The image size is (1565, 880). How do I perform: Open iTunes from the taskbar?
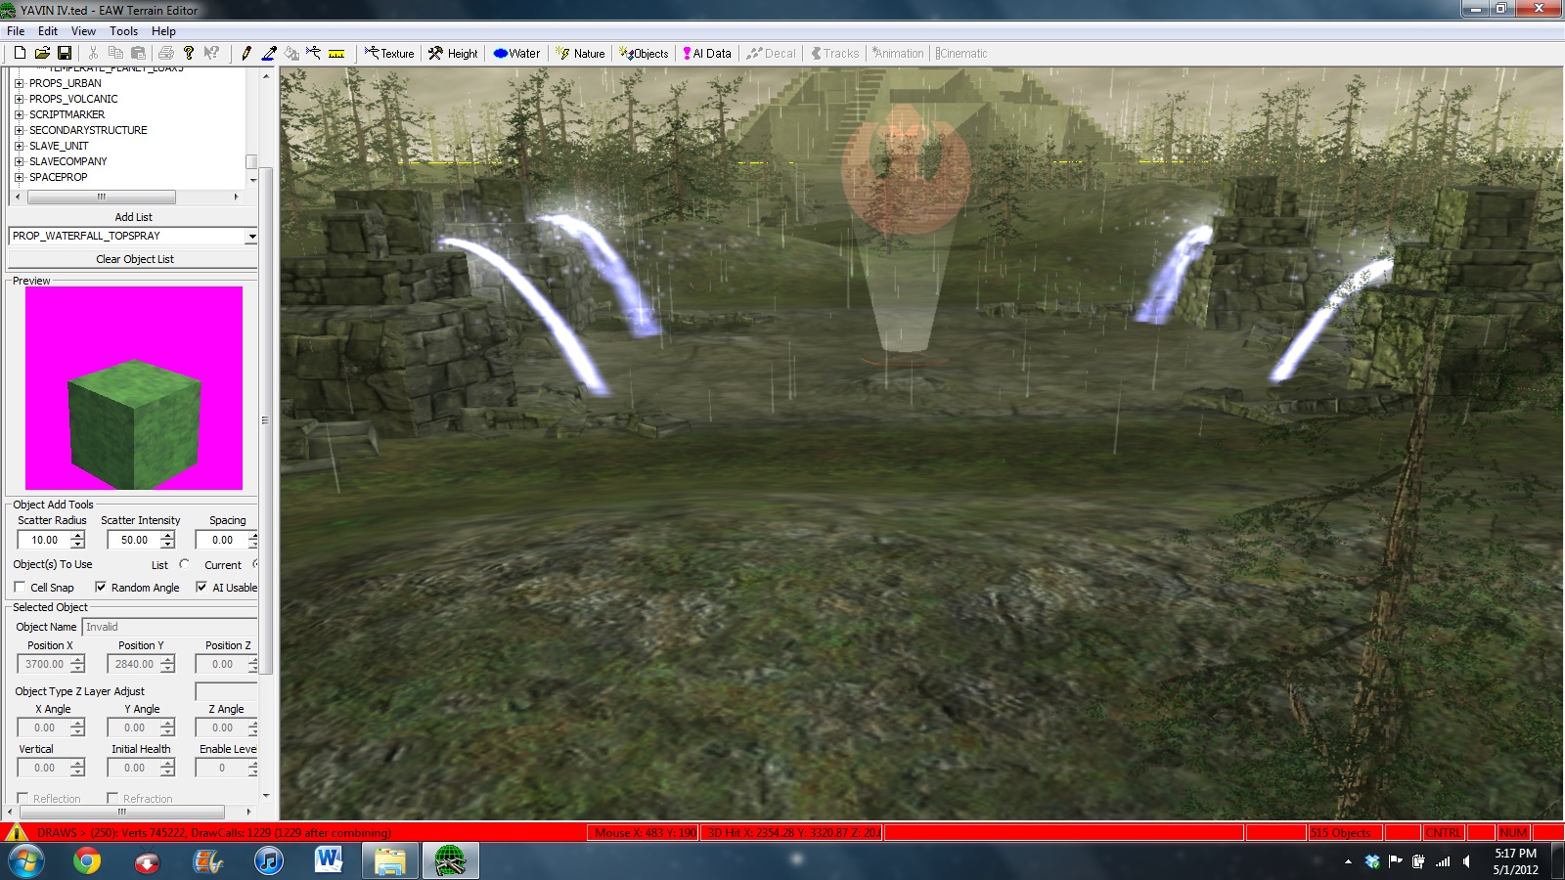(268, 861)
